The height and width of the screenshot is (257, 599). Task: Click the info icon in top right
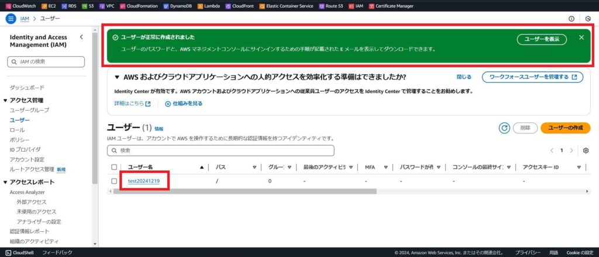[572, 19]
